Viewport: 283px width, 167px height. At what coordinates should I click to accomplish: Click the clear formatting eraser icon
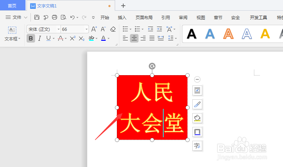[113, 29]
